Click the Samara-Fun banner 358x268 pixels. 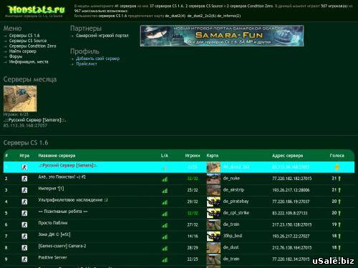click(222, 36)
